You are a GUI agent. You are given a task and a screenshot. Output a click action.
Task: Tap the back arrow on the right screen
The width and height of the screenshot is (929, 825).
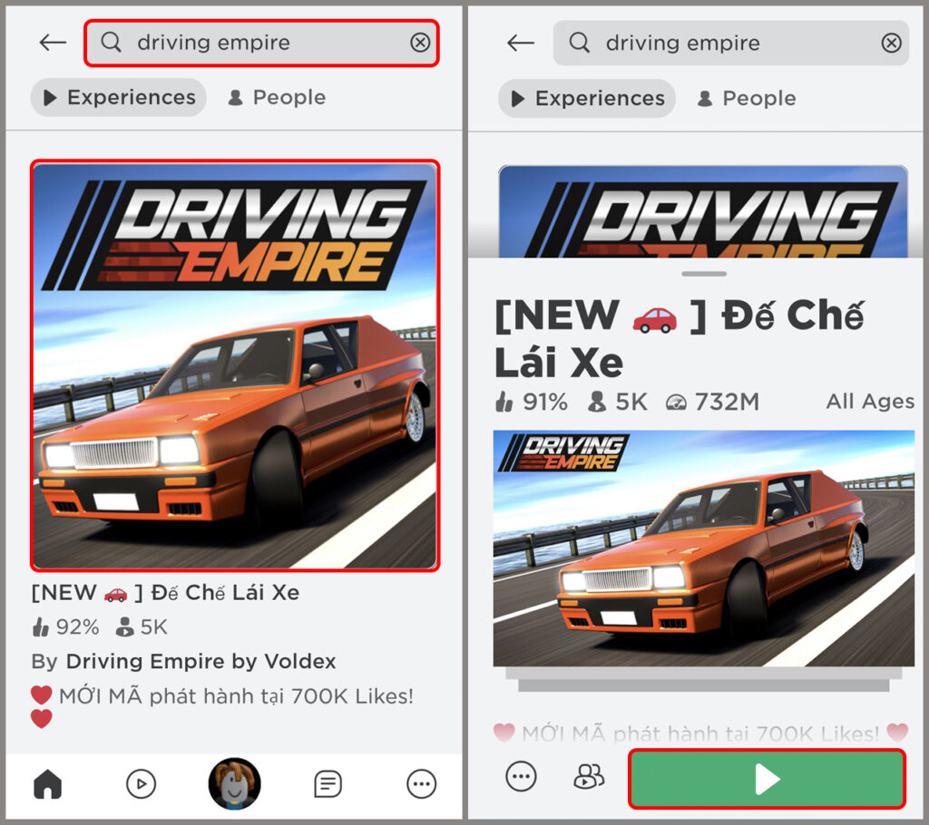[520, 43]
